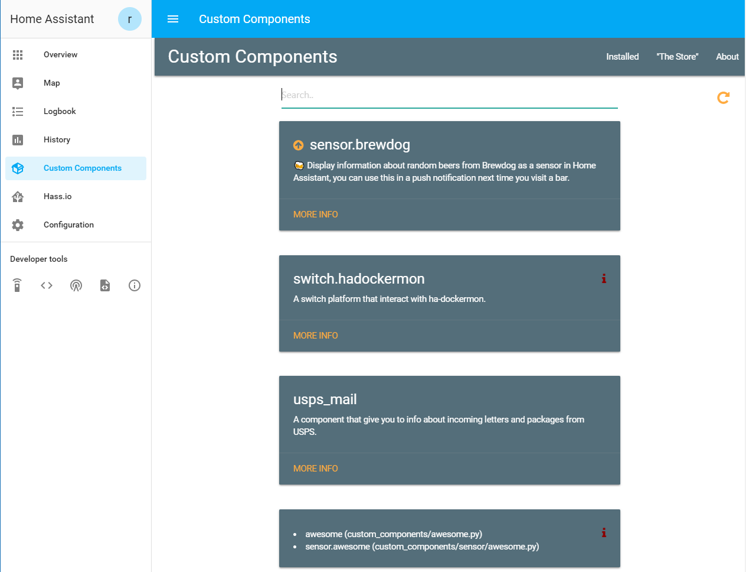Click MORE INFO on usps_mail card
Image resolution: width=746 pixels, height=572 pixels.
[x=316, y=469]
